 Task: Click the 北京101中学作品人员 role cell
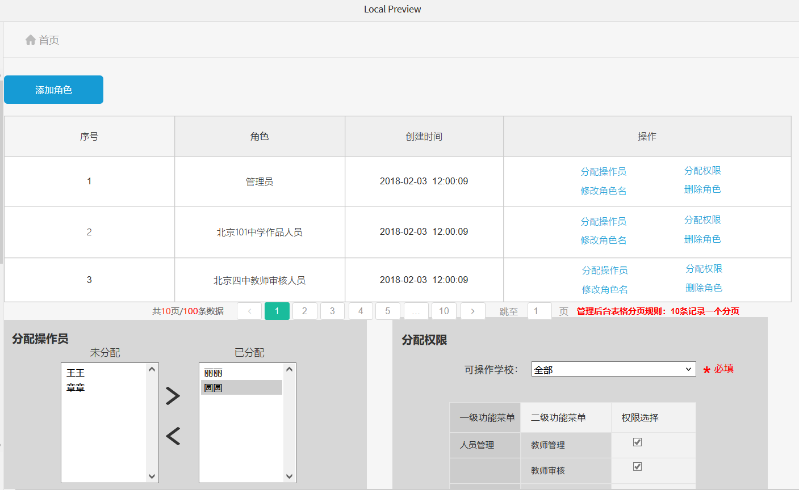click(260, 232)
